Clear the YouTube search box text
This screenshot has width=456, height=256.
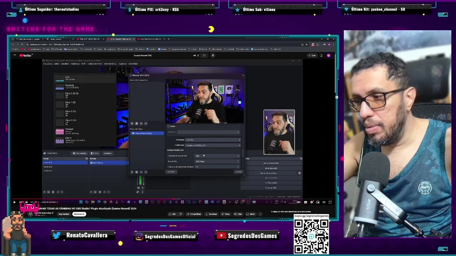(198, 55)
